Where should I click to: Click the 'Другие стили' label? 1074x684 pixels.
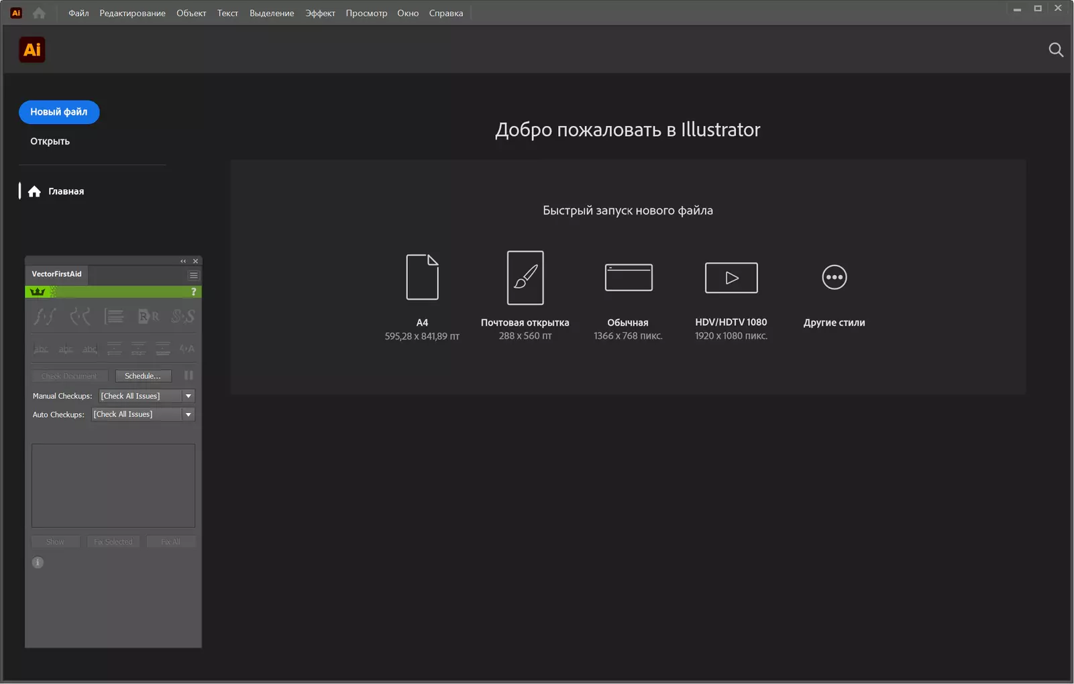(x=835, y=323)
